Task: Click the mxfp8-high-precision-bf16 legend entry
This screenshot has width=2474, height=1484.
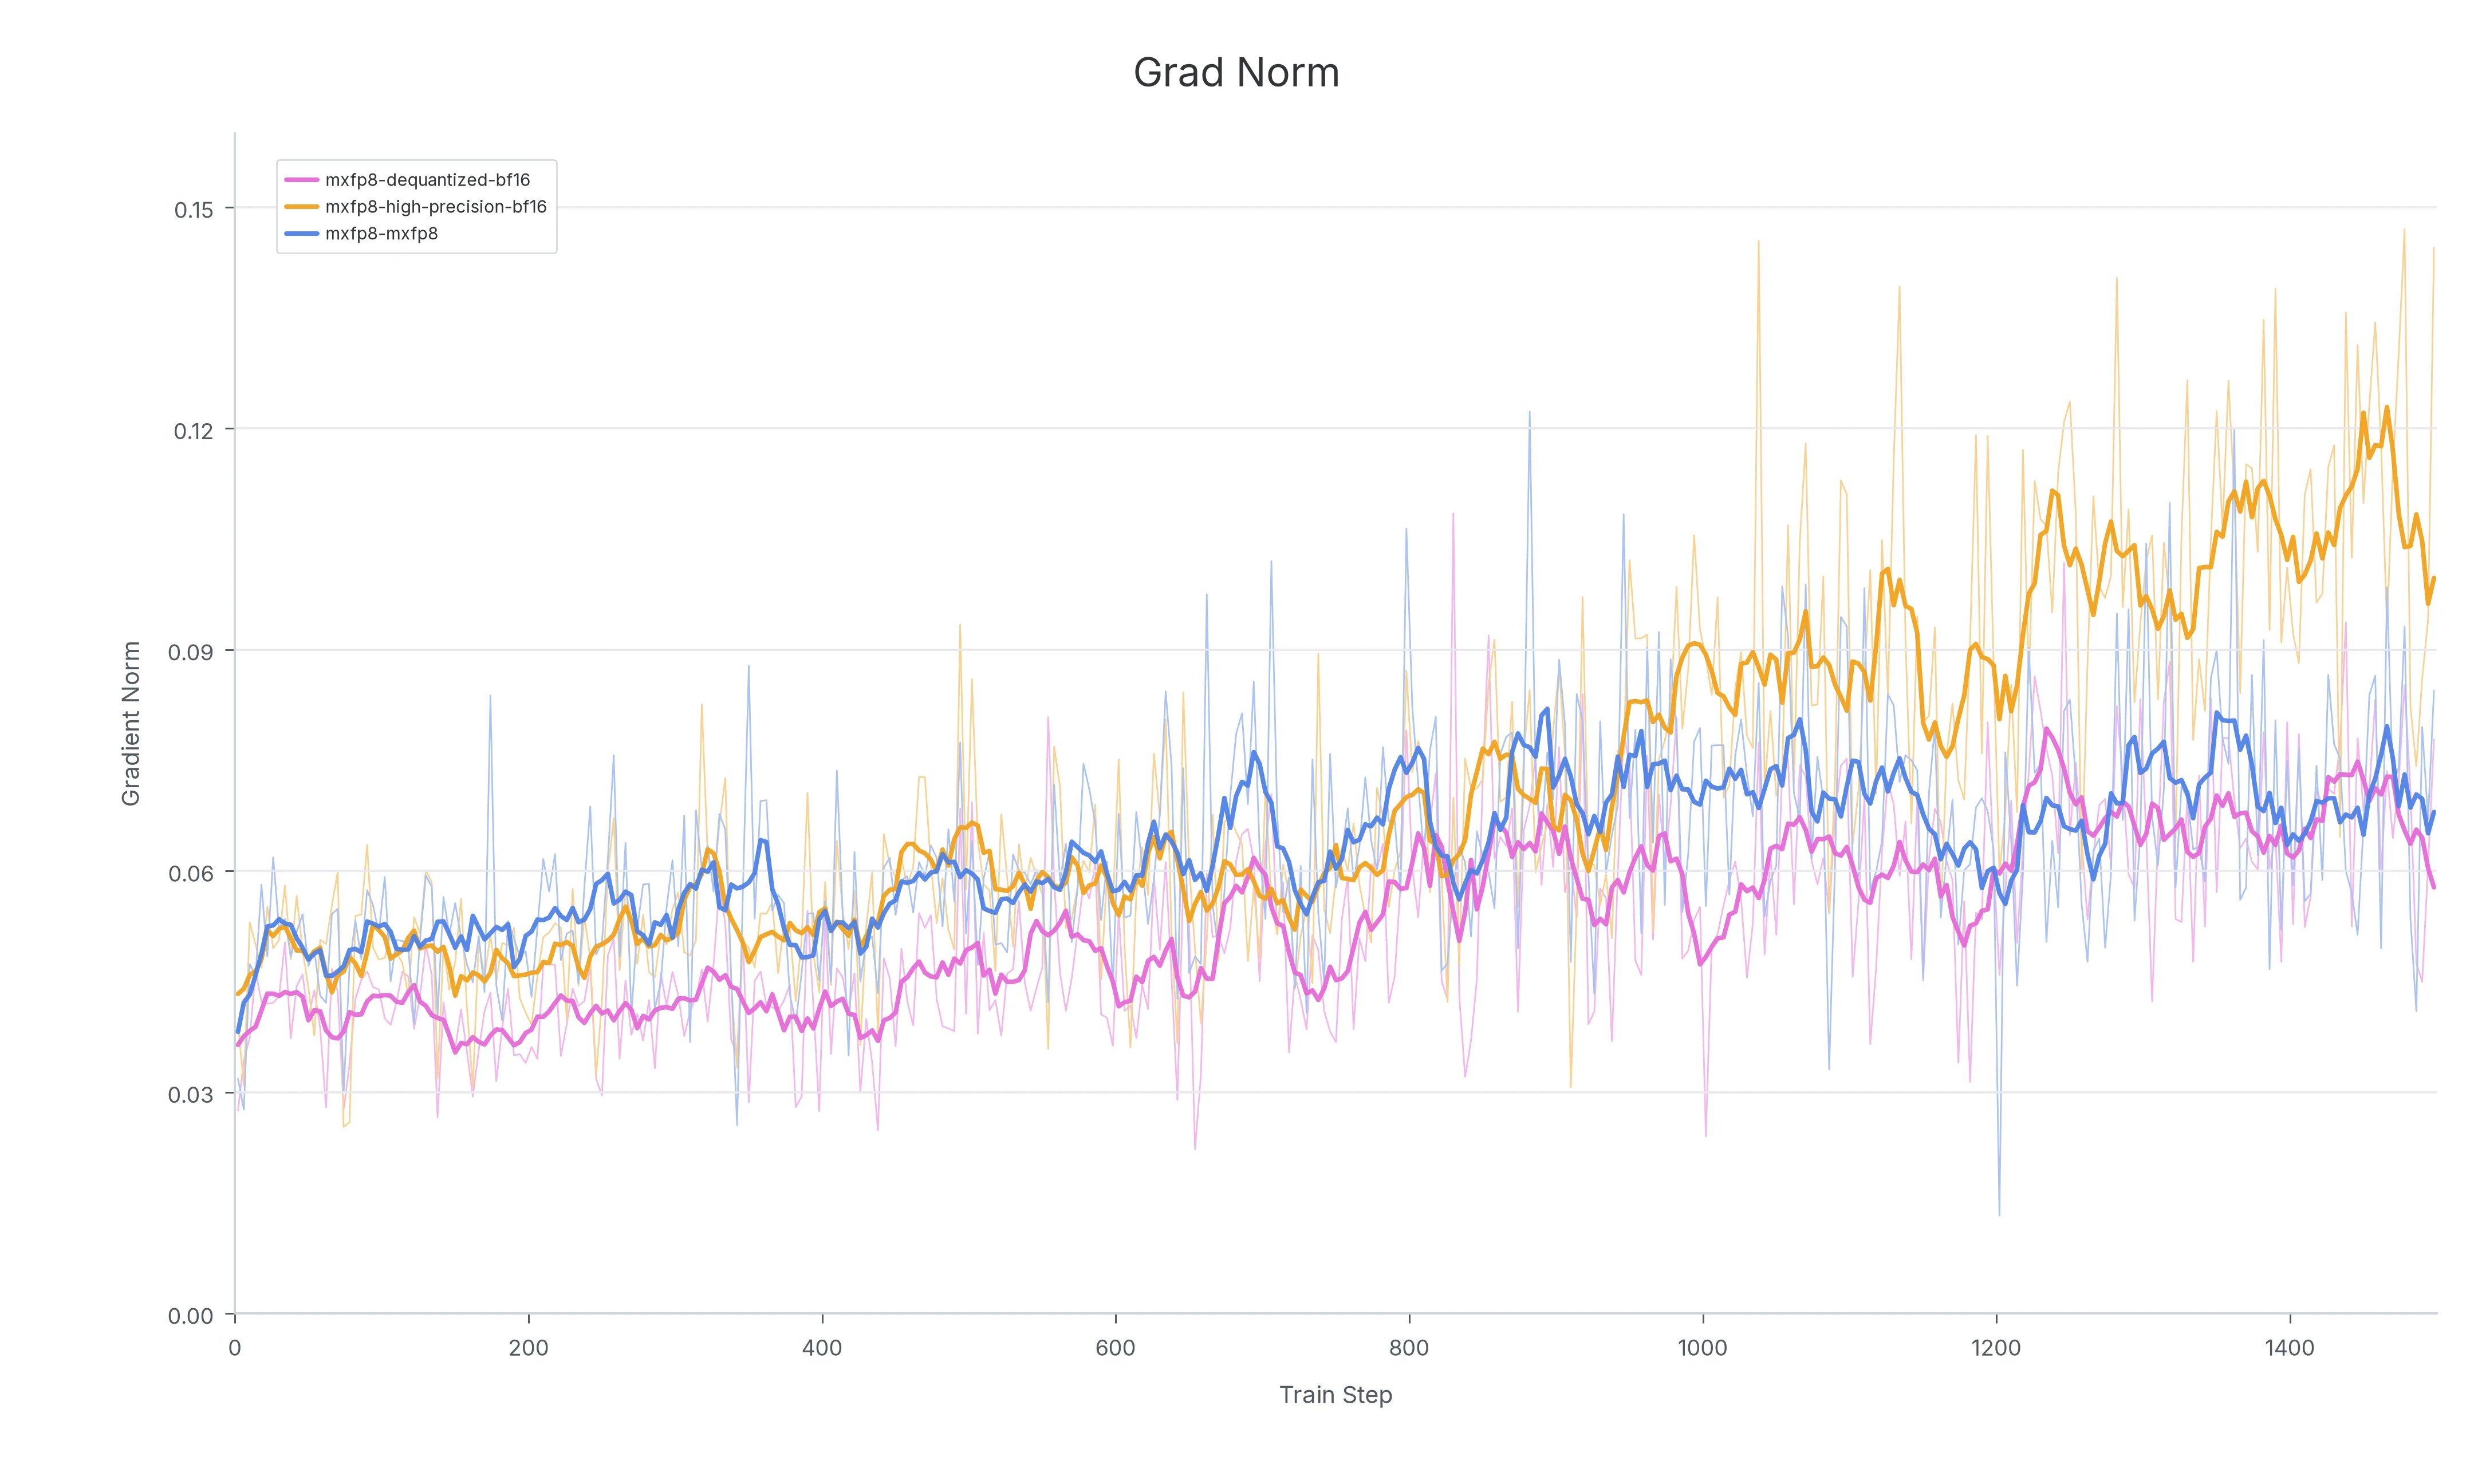Action: pos(416,207)
